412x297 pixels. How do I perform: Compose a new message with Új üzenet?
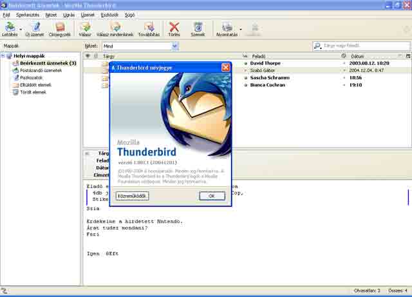35,29
